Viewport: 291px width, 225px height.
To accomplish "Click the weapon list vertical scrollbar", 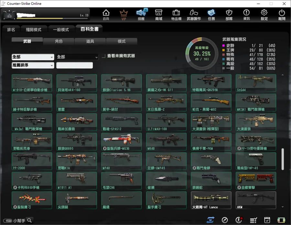I will pos(283,159).
